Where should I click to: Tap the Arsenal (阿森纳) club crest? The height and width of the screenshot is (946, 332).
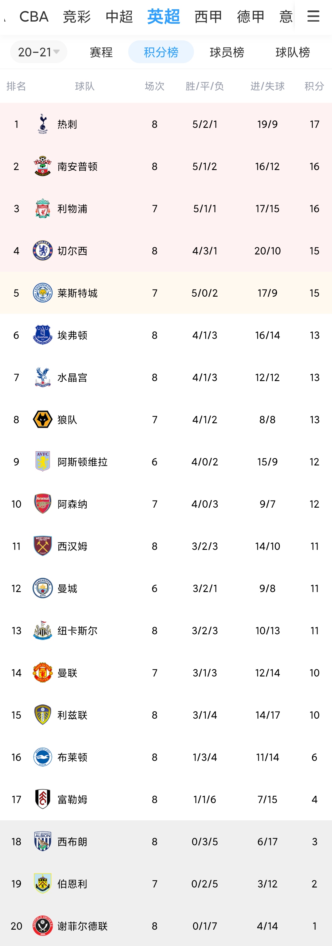click(42, 503)
